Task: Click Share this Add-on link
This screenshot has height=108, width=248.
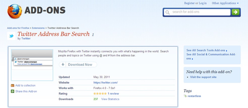Action: (26, 91)
